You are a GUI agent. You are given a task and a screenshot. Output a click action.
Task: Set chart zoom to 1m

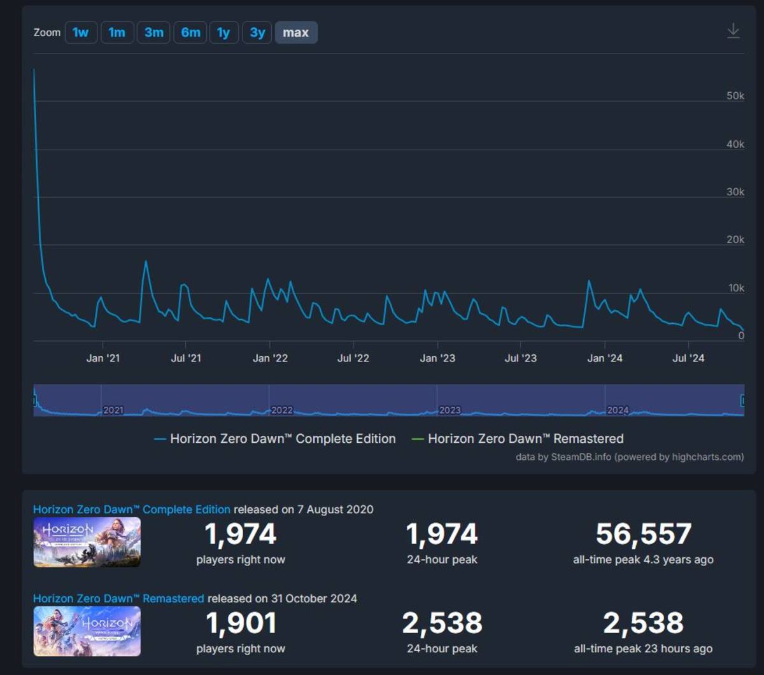[117, 32]
